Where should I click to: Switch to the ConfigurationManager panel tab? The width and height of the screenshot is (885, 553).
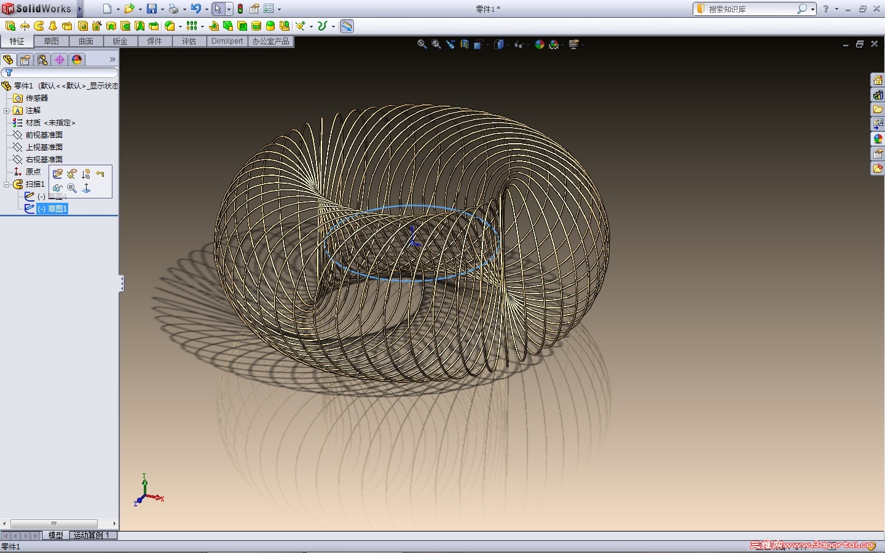tap(42, 60)
